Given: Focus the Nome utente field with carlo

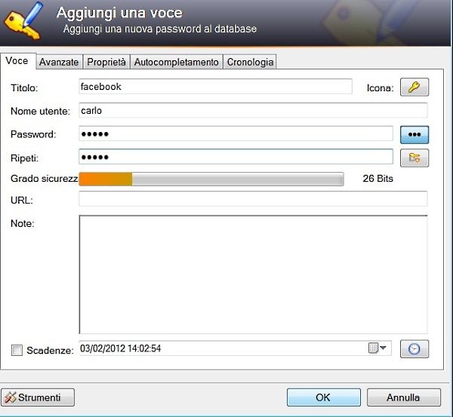Looking at the screenshot, I should pos(253,111).
